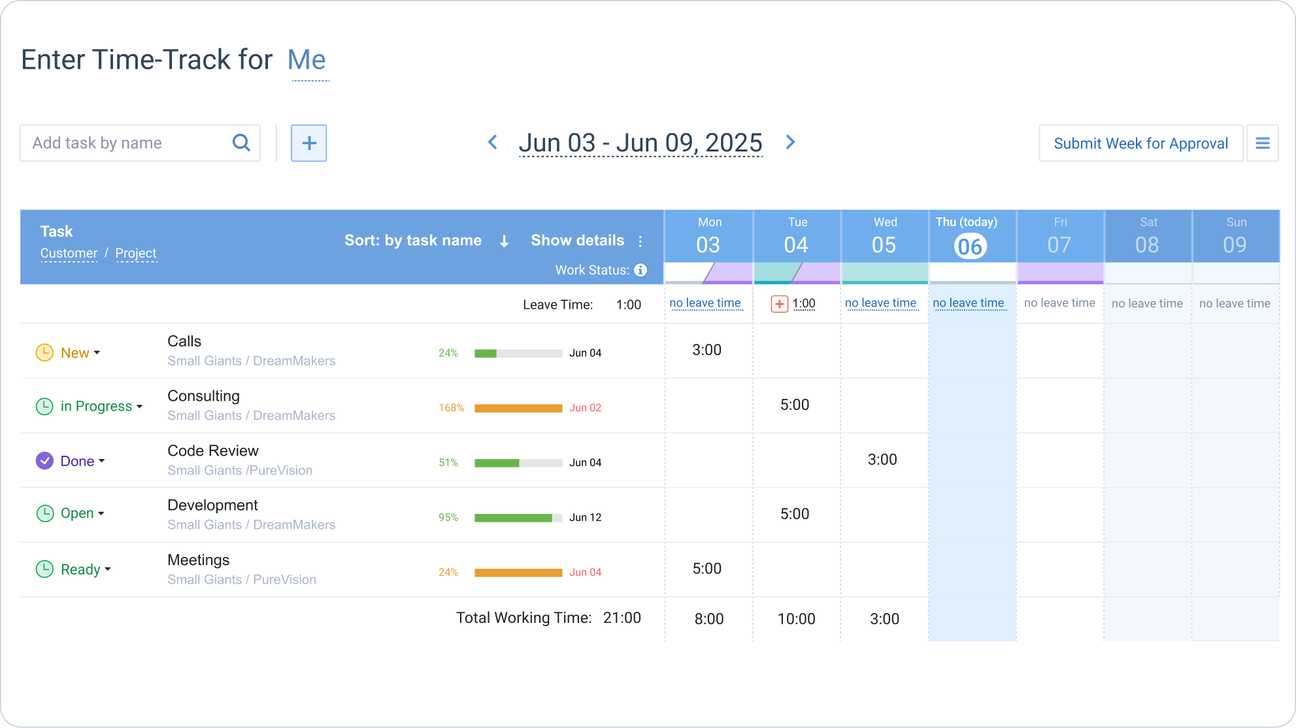The image size is (1296, 728).
Task: Click the red leave-time icon on Tue 04
Action: (779, 303)
